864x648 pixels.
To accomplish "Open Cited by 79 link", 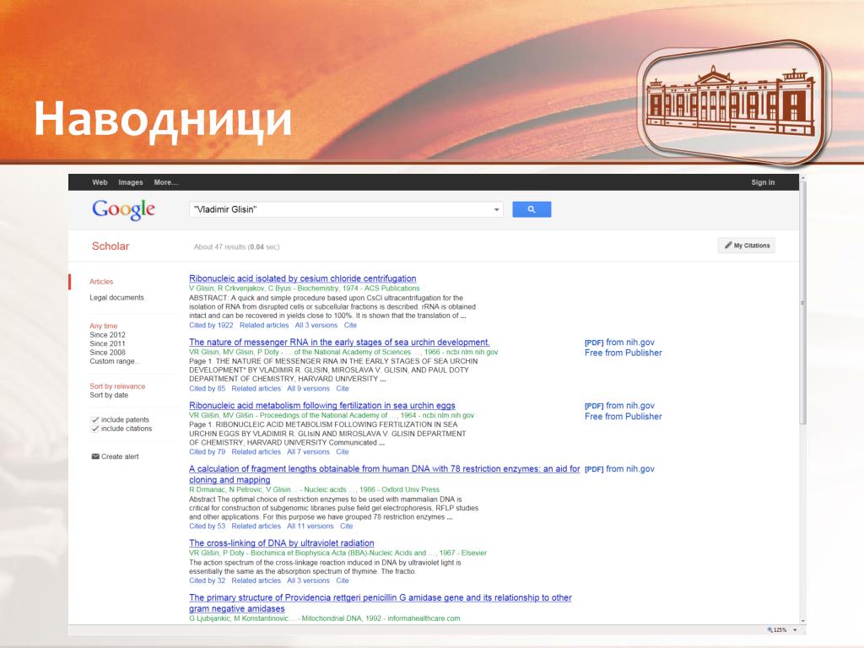I will pos(208,452).
